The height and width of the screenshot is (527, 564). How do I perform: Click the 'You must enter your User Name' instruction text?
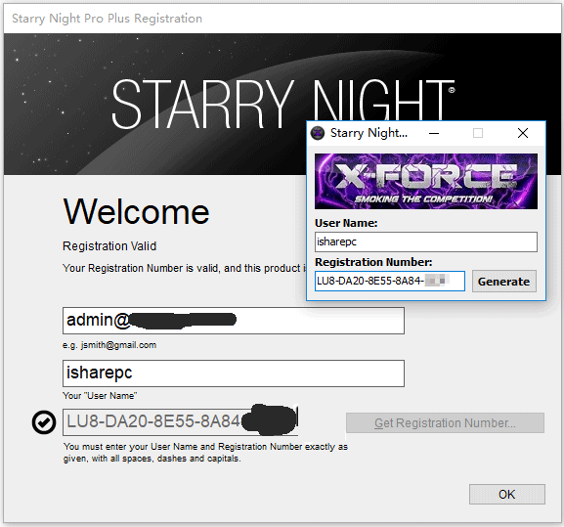pos(205,453)
